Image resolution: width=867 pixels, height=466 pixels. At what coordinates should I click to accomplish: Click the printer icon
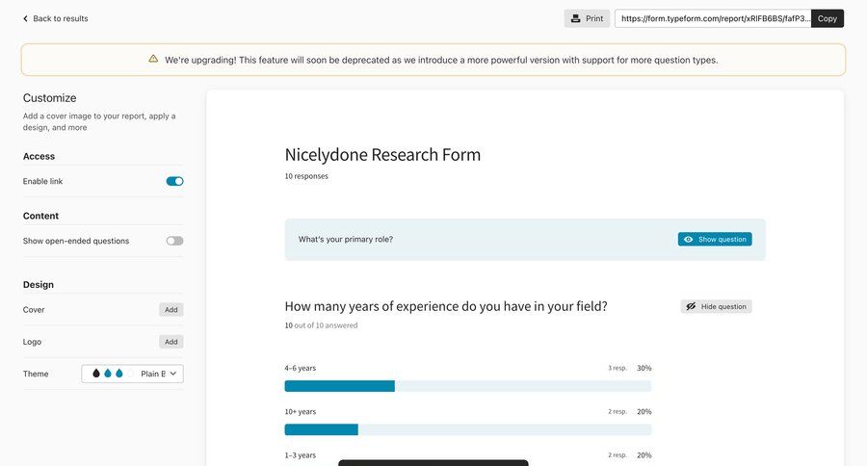tap(575, 18)
